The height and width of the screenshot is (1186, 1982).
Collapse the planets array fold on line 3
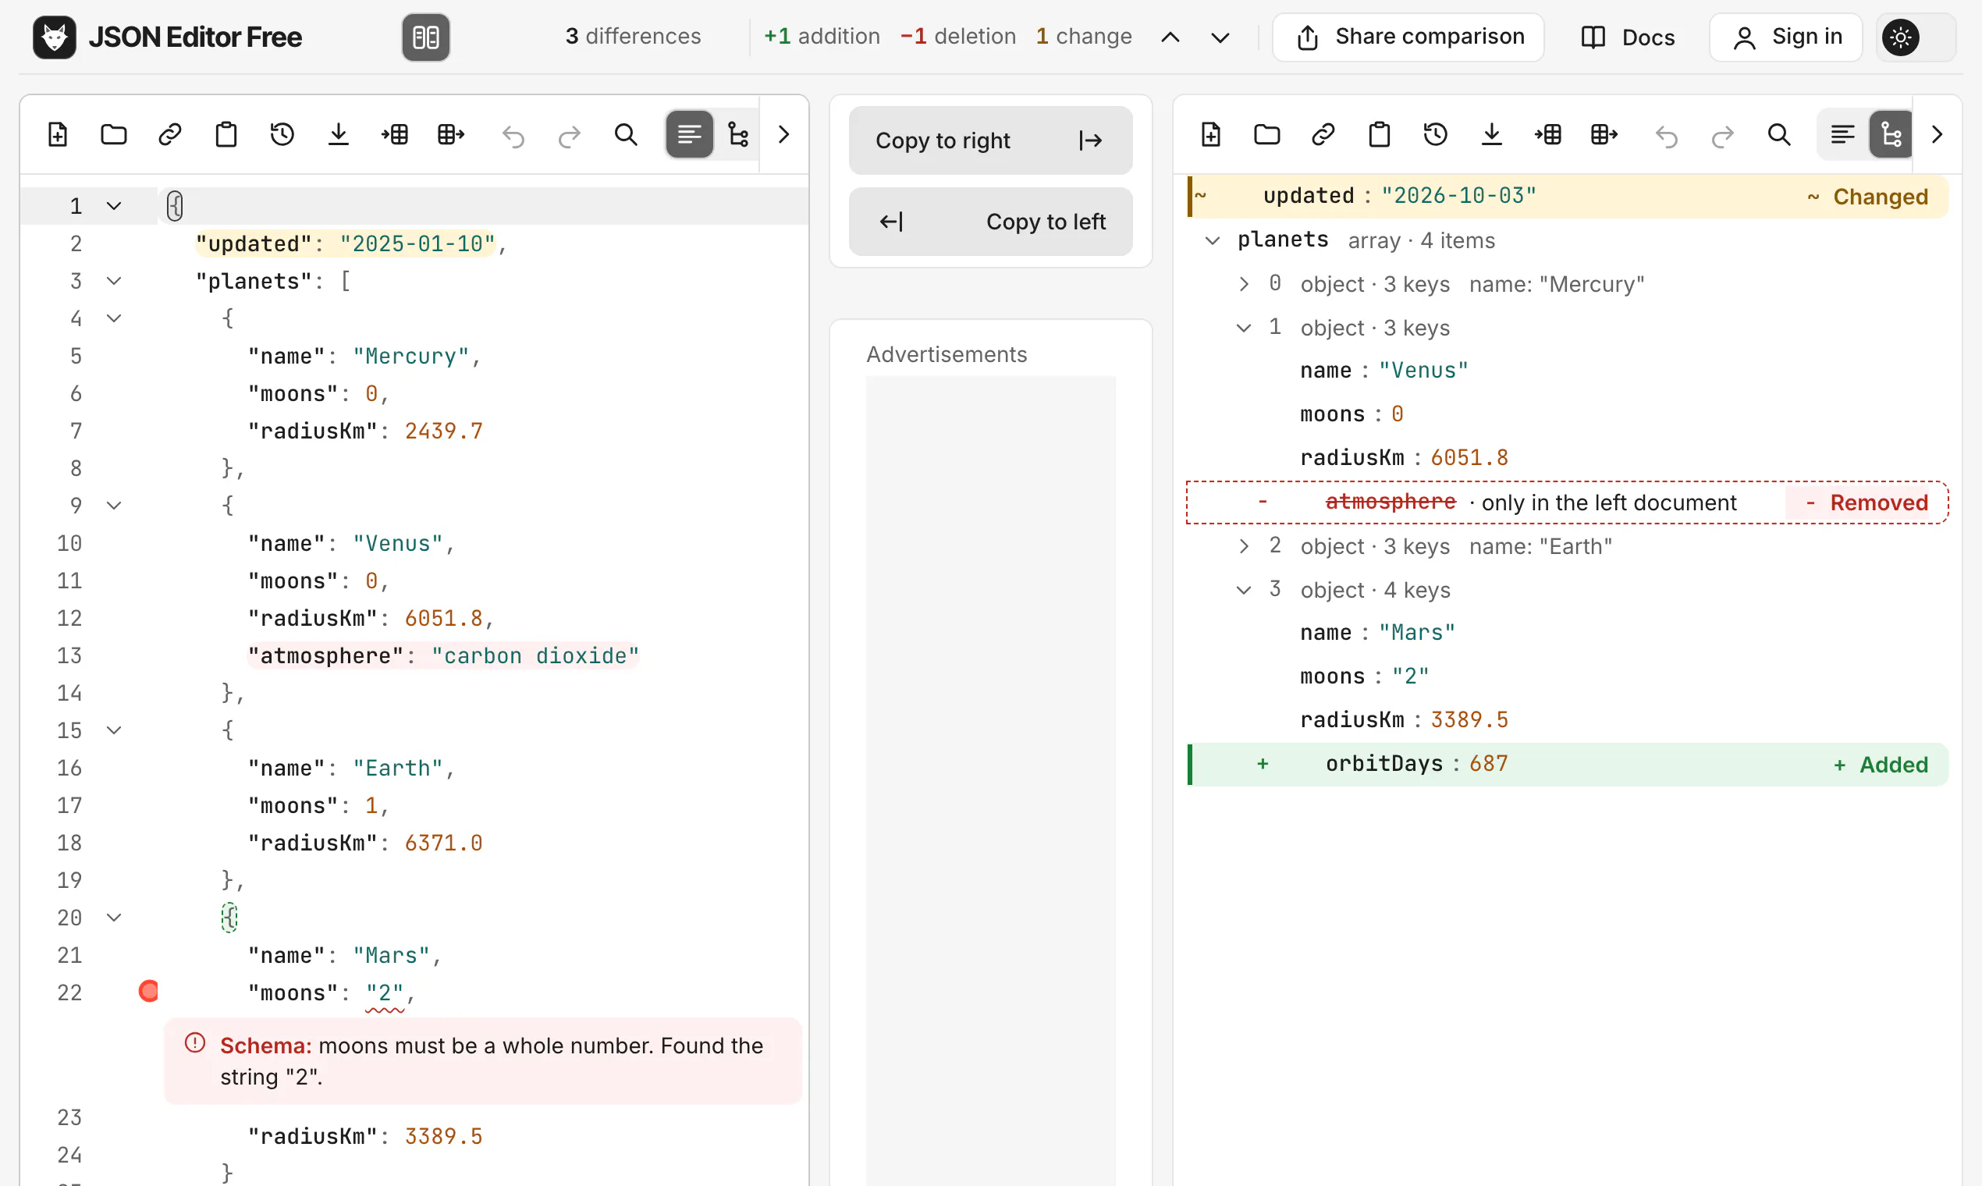114,282
